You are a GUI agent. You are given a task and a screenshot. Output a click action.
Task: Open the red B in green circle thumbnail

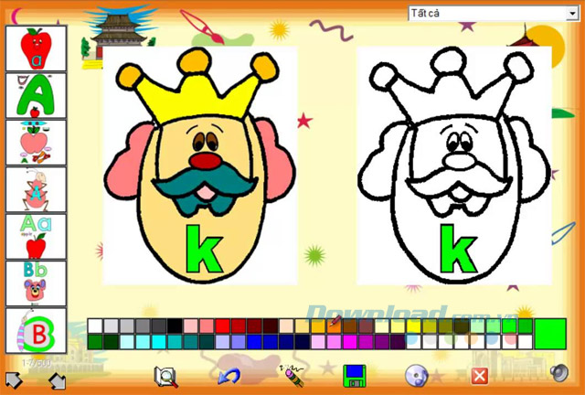[x=37, y=331]
